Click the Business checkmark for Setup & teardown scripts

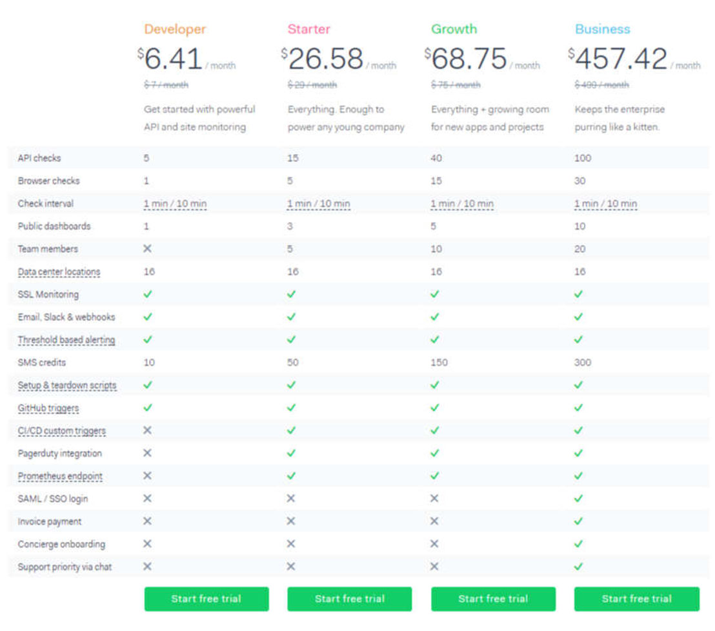tap(578, 385)
